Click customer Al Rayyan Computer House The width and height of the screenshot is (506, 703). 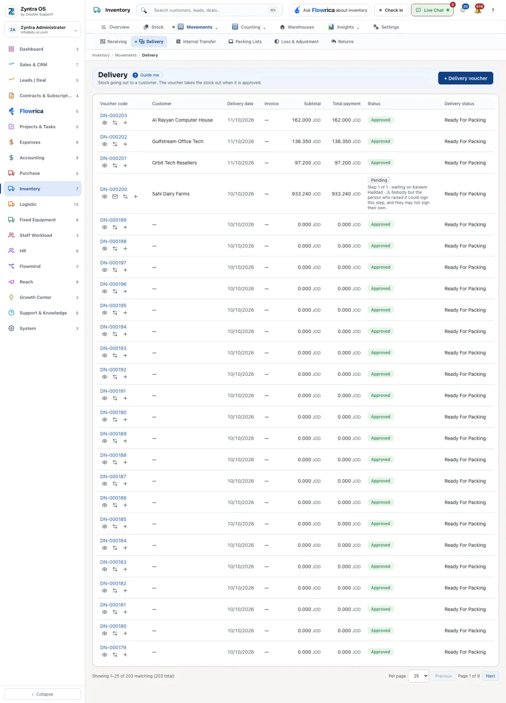click(x=182, y=120)
